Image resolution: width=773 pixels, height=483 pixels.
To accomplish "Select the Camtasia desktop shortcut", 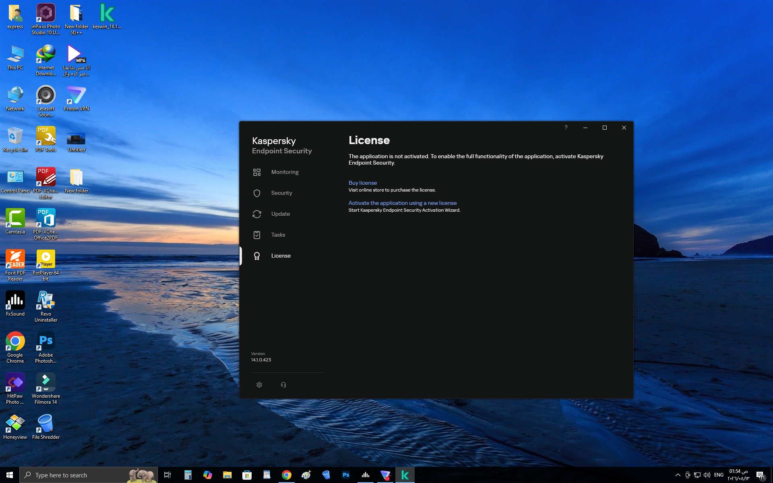I will 15,222.
